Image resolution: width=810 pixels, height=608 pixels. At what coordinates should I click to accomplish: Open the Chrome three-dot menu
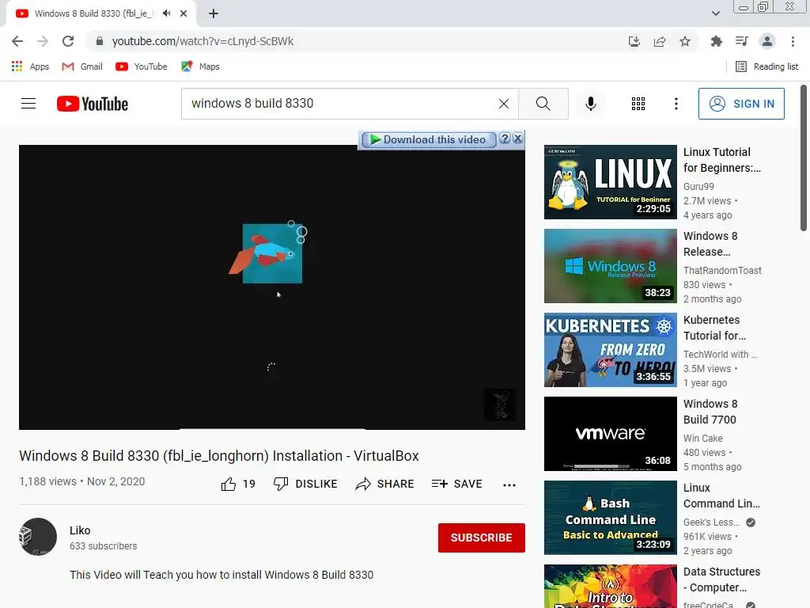793,41
